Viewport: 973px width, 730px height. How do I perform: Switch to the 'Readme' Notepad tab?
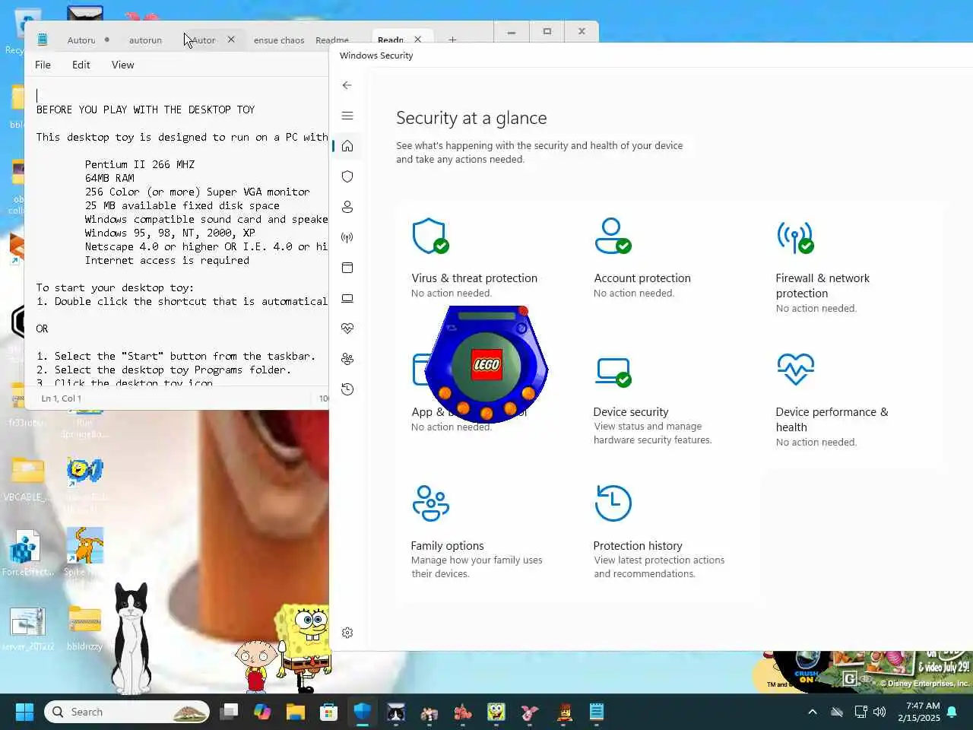(332, 40)
